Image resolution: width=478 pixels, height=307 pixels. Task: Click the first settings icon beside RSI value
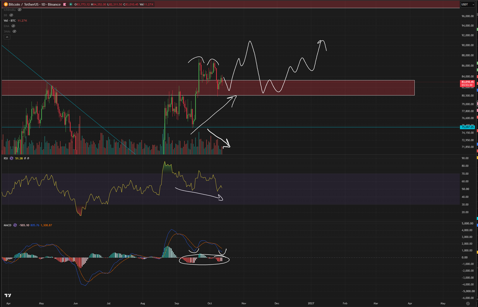tap(25, 158)
